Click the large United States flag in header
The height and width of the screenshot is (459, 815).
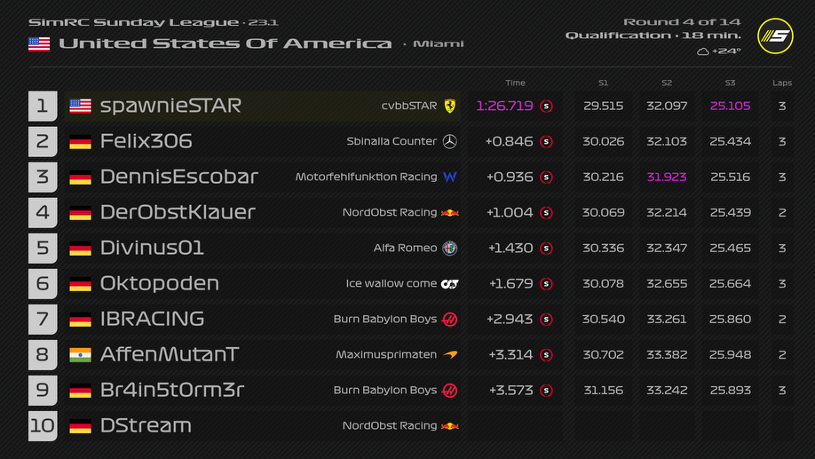39,44
